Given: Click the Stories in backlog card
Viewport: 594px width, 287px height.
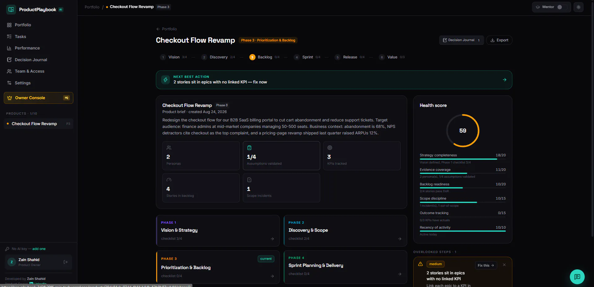Looking at the screenshot, I should click(x=201, y=188).
